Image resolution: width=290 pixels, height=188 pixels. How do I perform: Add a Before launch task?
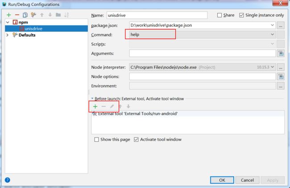point(95,106)
